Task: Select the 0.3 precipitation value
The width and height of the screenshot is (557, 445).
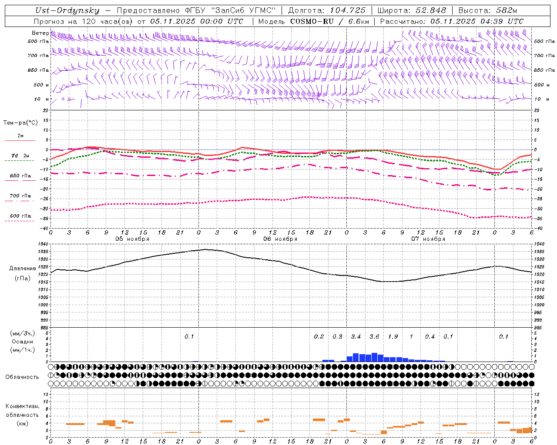Action: coord(337,337)
